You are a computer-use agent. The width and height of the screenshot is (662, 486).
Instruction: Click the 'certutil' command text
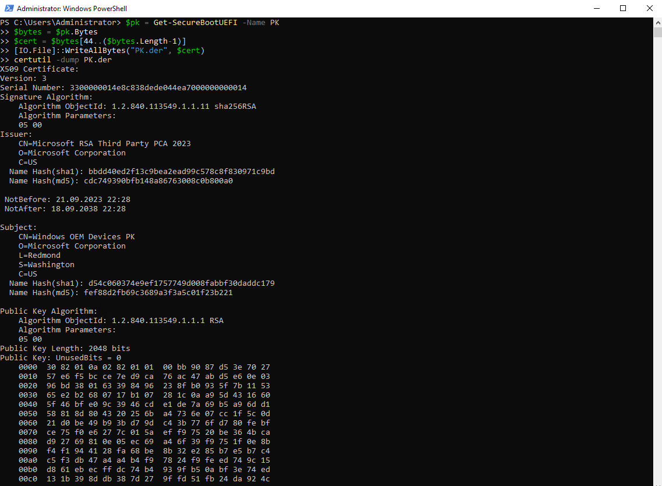point(32,59)
